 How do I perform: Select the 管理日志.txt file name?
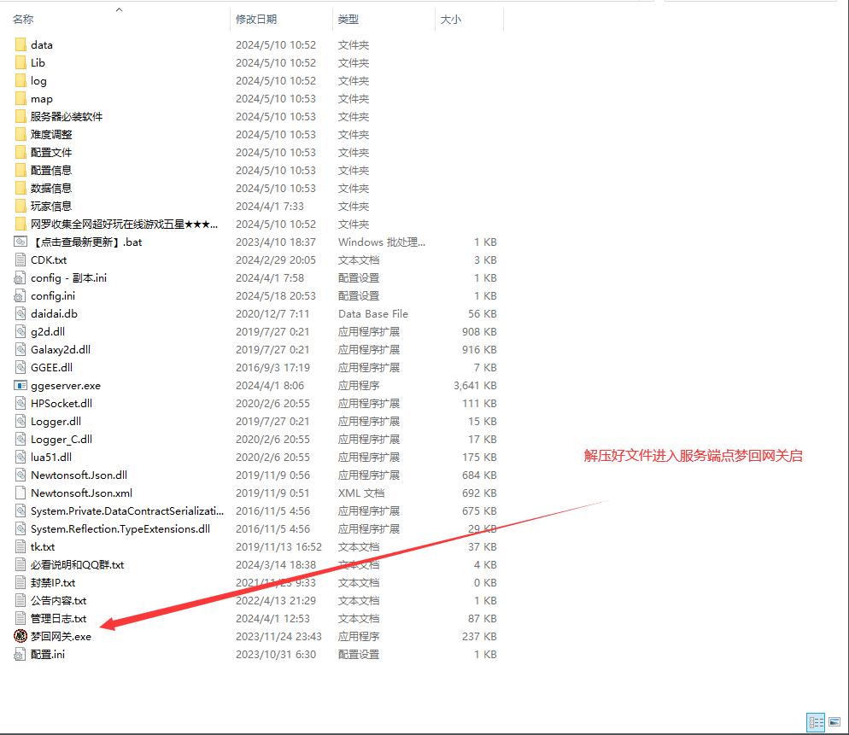[58, 618]
